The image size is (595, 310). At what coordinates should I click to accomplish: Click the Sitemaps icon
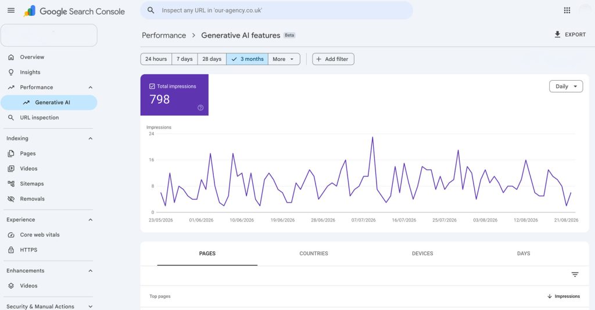click(11, 184)
